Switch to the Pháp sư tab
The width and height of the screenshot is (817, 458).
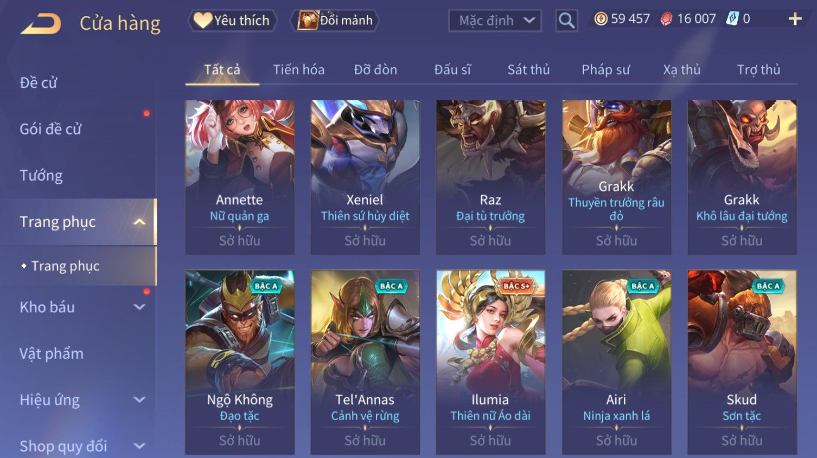[605, 70]
